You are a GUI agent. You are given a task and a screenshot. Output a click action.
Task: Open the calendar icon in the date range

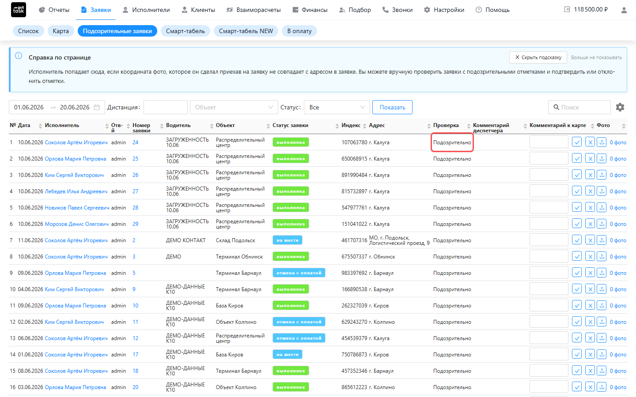(97, 107)
